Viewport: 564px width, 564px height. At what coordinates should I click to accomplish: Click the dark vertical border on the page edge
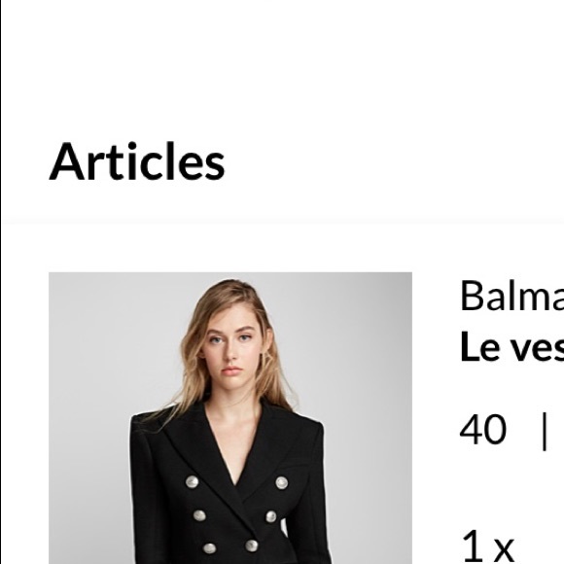pyautogui.click(x=0, y=282)
